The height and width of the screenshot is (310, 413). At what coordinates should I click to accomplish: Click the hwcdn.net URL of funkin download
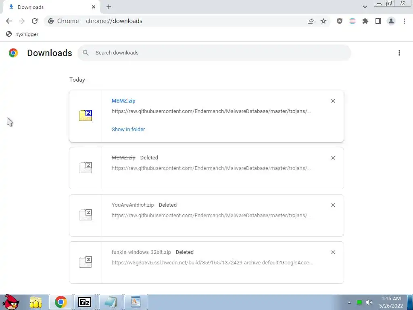[212, 262]
